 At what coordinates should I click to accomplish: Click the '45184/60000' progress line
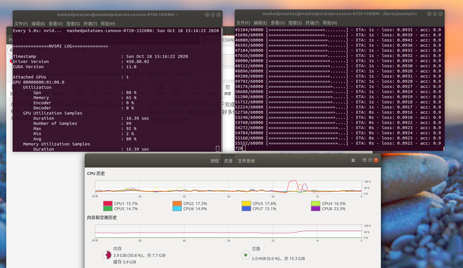(338, 30)
